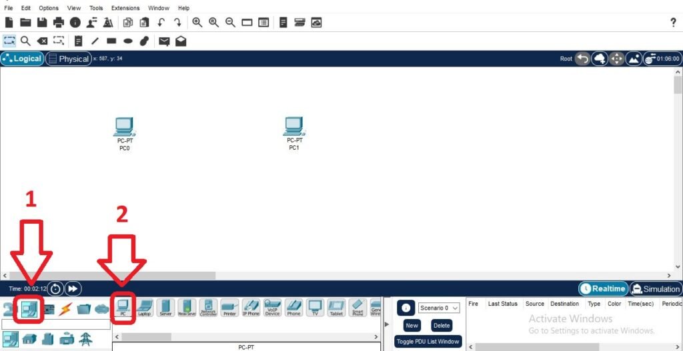Click the device list right scroll arrow

click(x=377, y=337)
